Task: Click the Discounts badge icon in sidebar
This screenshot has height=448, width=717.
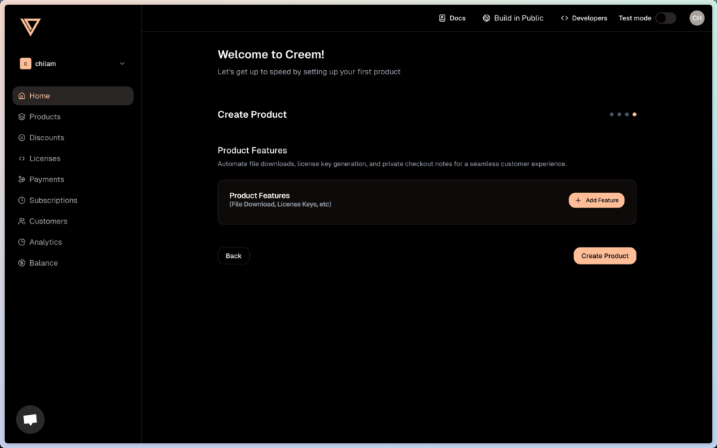Action: tap(22, 138)
